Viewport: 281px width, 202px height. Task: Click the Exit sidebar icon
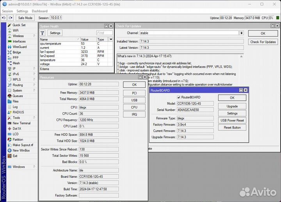click(9, 156)
